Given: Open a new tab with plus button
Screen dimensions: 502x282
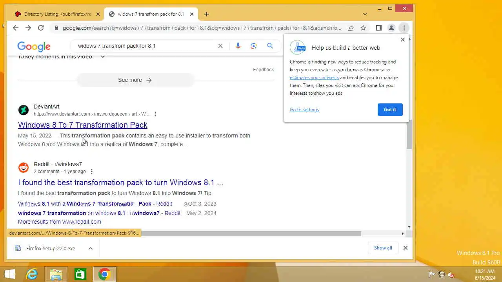Looking at the screenshot, I should 207,14.
